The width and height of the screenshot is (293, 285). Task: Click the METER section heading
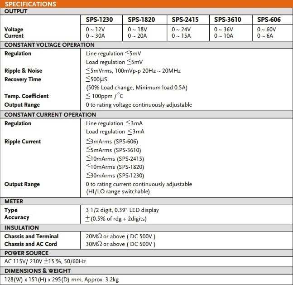(x=14, y=201)
